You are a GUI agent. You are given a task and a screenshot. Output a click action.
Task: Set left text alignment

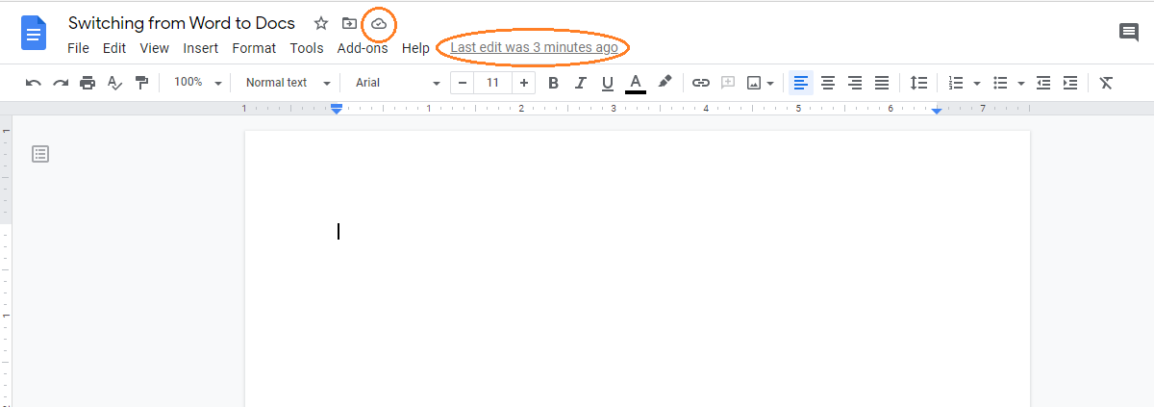pos(801,83)
